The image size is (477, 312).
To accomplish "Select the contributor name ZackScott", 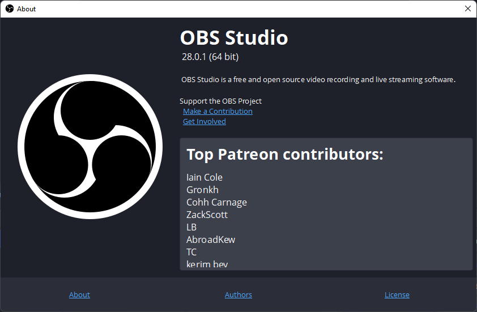I will pyautogui.click(x=207, y=215).
